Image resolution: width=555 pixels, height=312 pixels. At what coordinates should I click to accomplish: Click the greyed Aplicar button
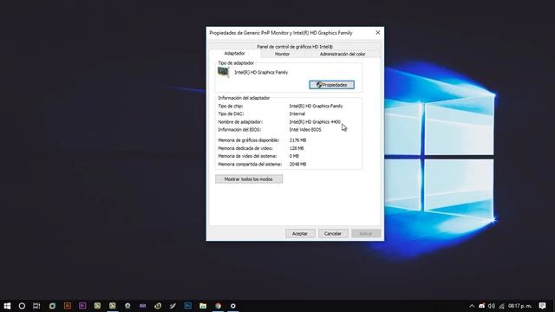point(366,233)
